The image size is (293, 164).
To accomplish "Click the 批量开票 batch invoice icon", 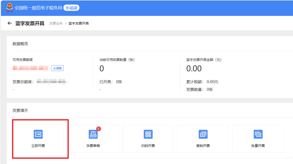I will (258, 134).
